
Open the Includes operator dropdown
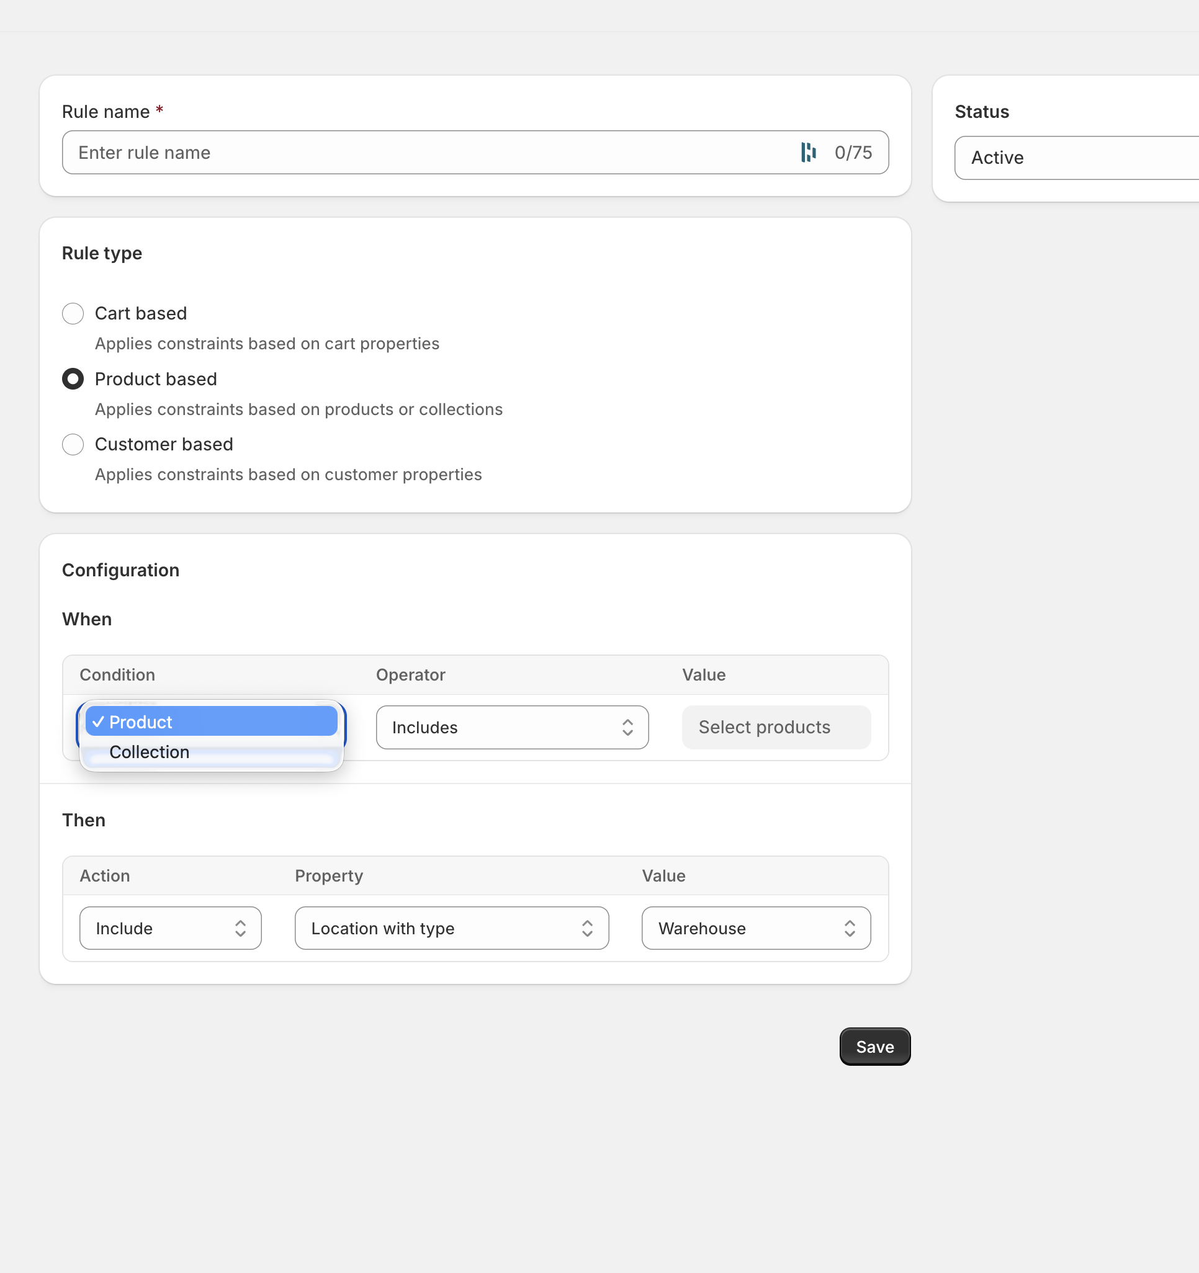[x=512, y=728]
